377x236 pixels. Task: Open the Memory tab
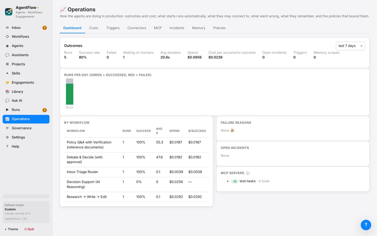199,28
